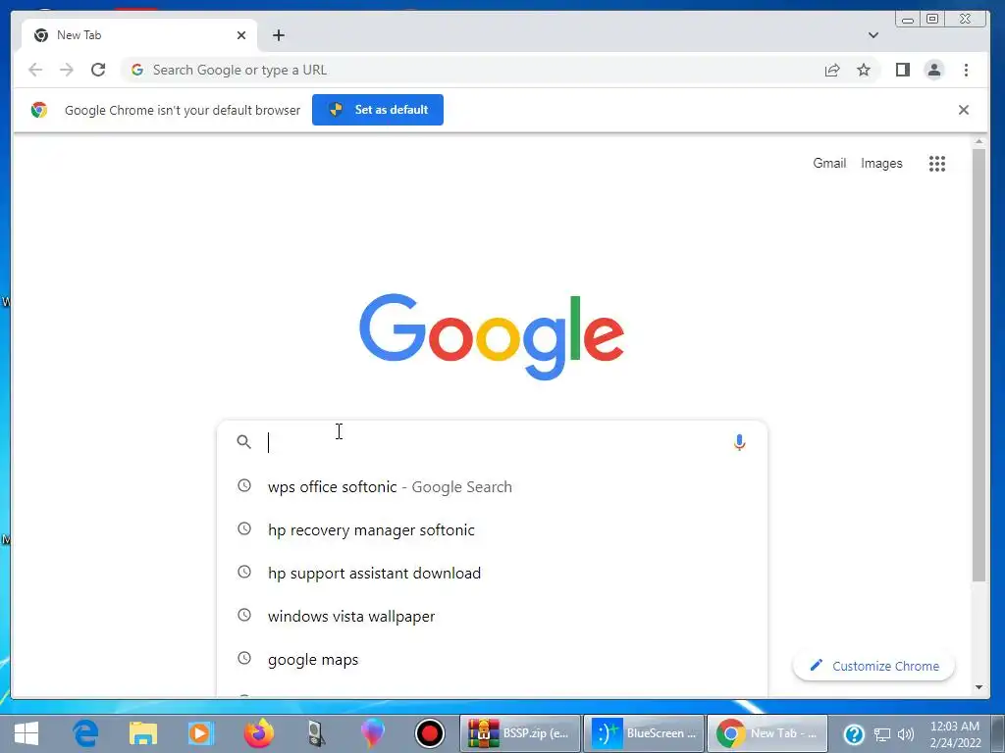
Task: Open the profile avatar menu
Action: [x=934, y=70]
